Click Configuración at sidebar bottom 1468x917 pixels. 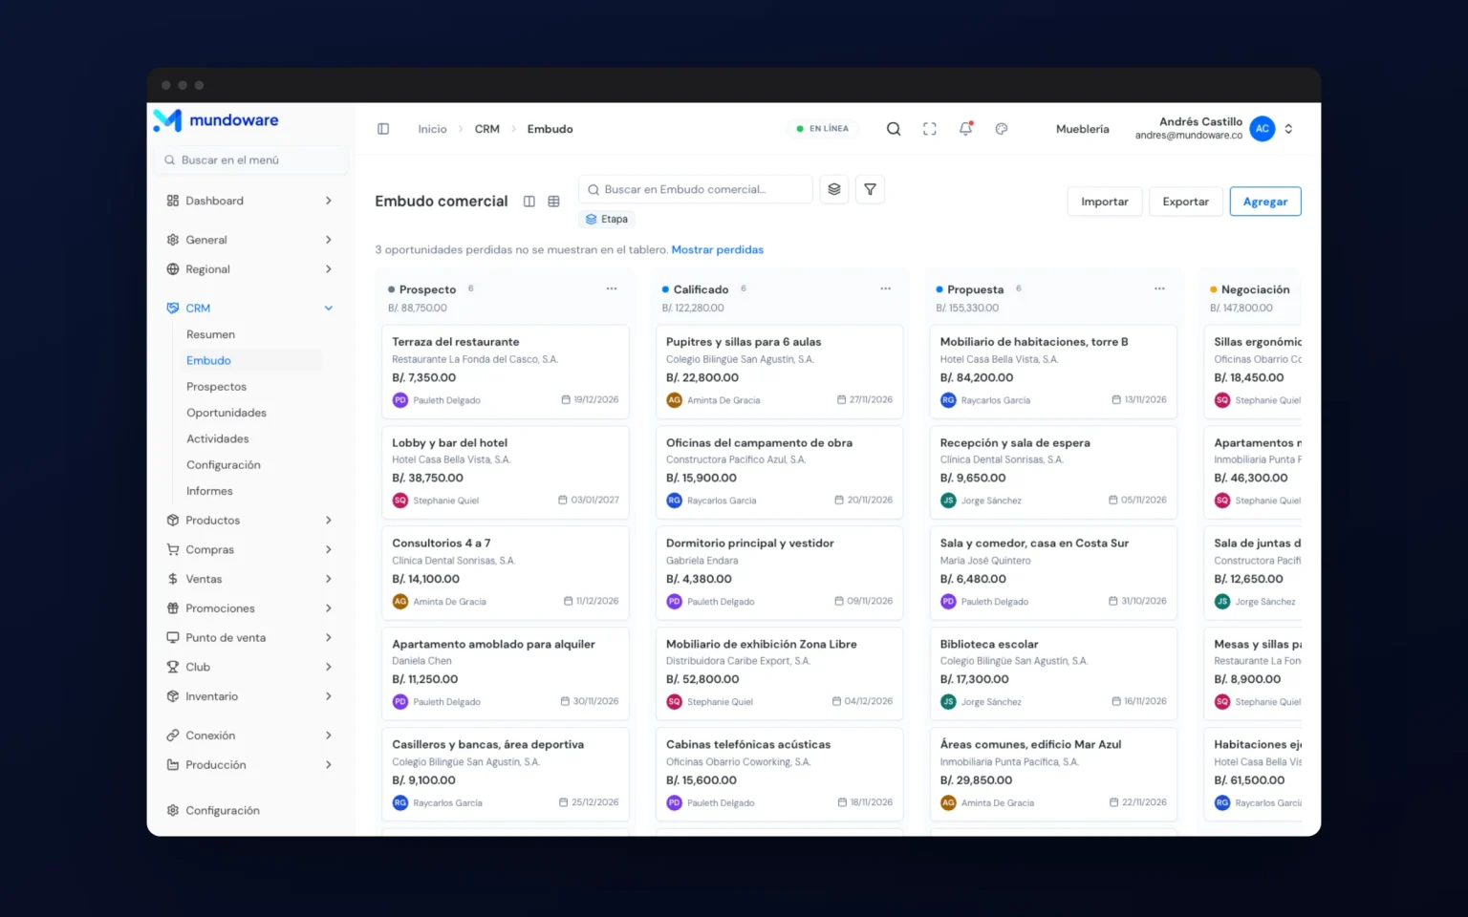(222, 811)
